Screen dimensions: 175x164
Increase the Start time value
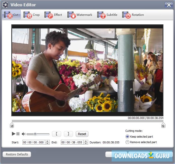click(47, 141)
